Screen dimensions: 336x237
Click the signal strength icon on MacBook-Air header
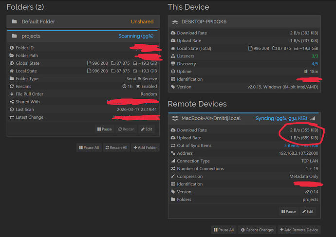click(313, 118)
